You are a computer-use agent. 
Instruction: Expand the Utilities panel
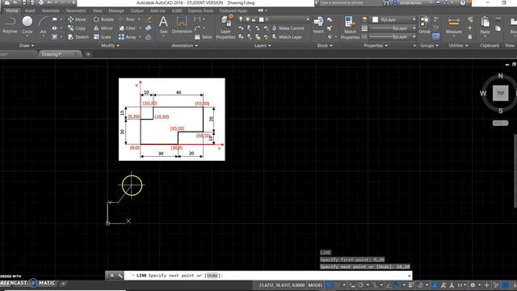(458, 45)
